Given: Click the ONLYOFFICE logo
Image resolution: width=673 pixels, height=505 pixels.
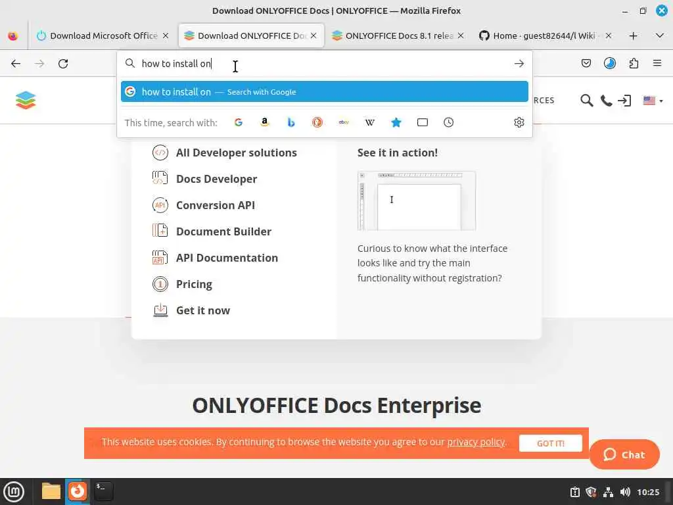Looking at the screenshot, I should coord(26,101).
